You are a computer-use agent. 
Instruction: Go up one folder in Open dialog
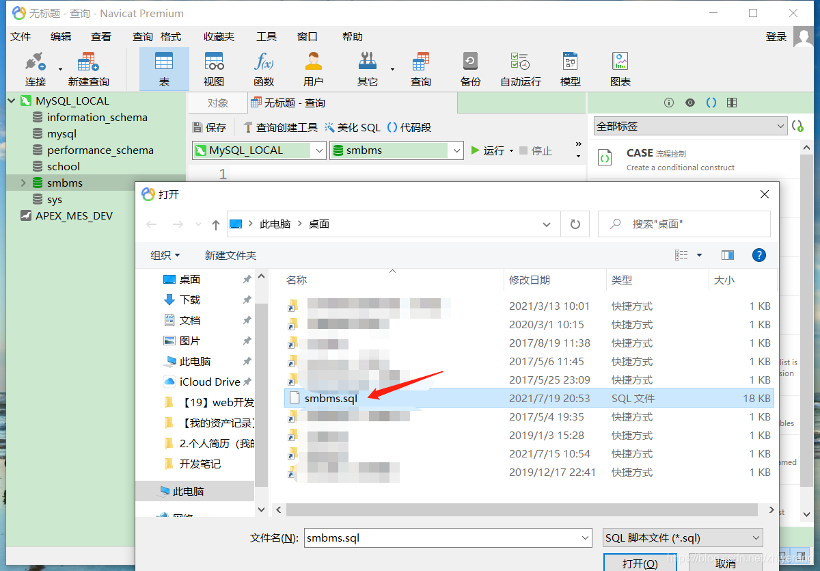point(216,224)
